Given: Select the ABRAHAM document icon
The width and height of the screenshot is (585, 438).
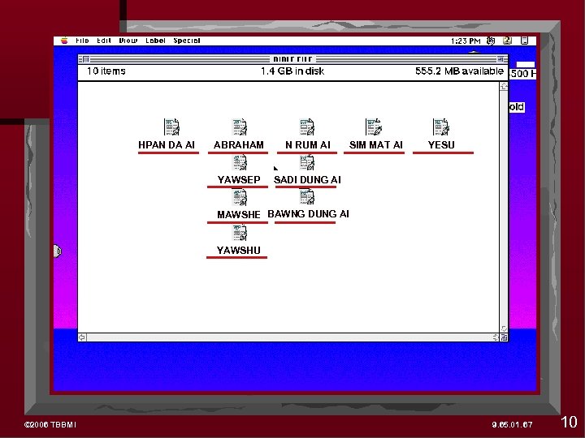Looking at the screenshot, I should pos(239,127).
